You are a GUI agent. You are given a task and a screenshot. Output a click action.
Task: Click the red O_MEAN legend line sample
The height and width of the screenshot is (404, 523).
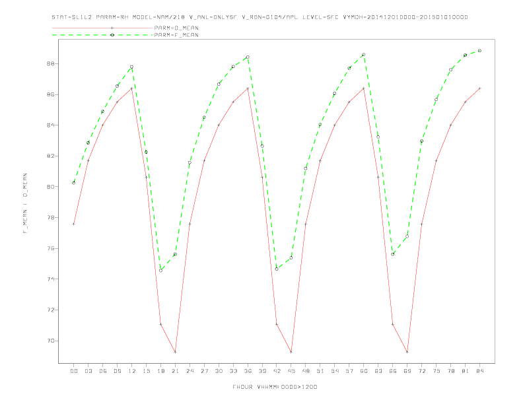pyautogui.click(x=102, y=28)
